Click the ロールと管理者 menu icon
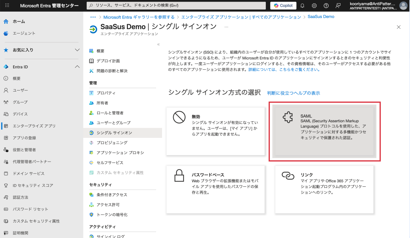 click(x=92, y=113)
